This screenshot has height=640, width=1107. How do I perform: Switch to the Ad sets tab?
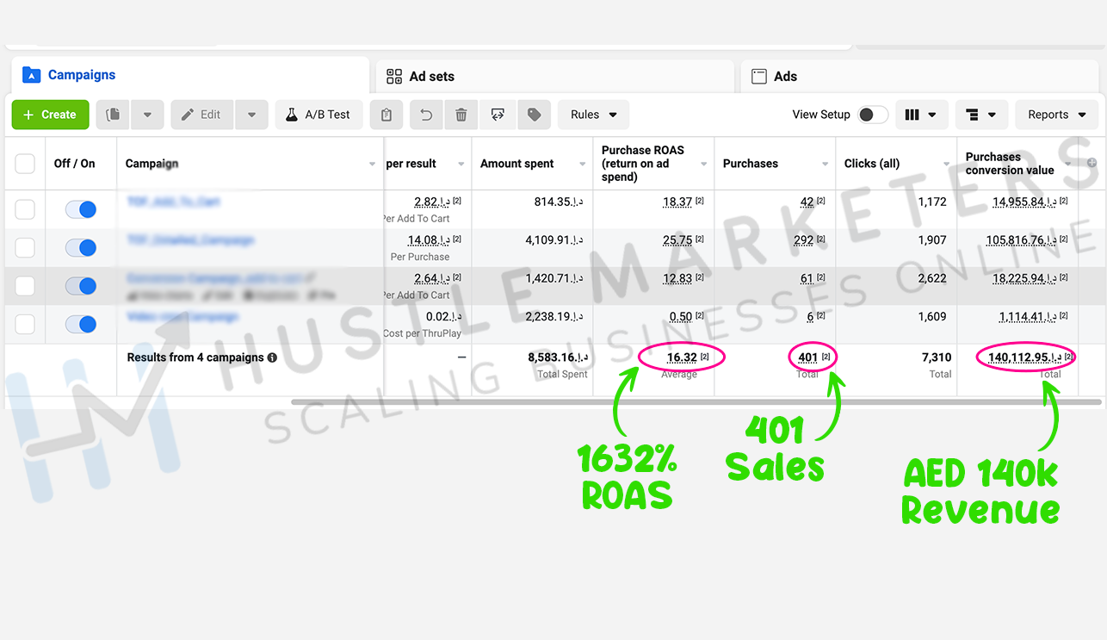(431, 77)
